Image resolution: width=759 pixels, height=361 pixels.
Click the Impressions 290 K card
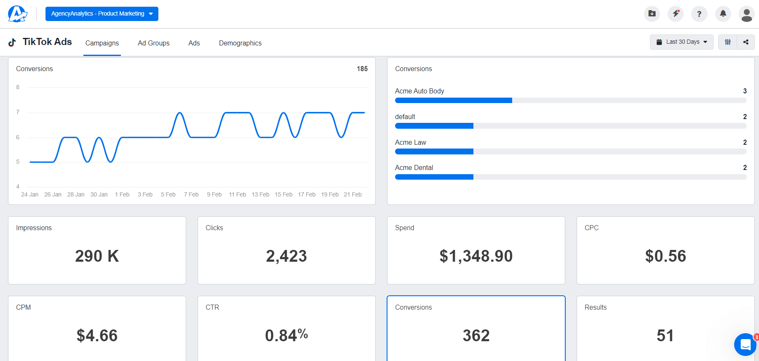click(x=97, y=250)
